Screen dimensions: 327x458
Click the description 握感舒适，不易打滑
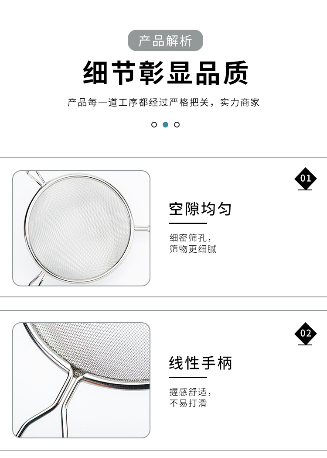point(190,398)
